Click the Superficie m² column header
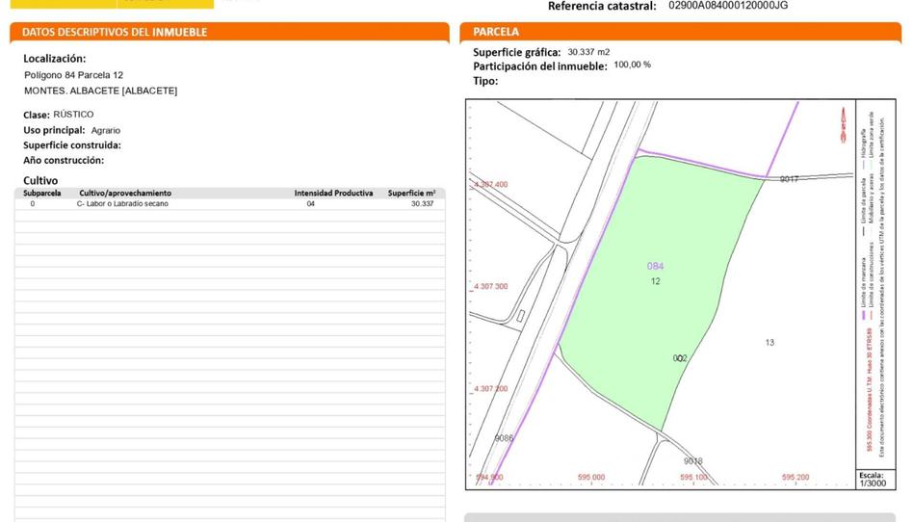Viewport: 913px width, 522px height. [x=411, y=193]
